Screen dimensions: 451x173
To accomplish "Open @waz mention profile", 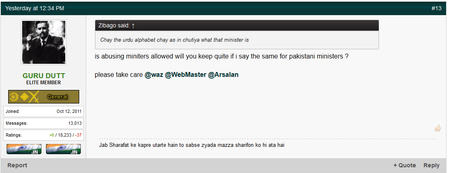I will 154,75.
